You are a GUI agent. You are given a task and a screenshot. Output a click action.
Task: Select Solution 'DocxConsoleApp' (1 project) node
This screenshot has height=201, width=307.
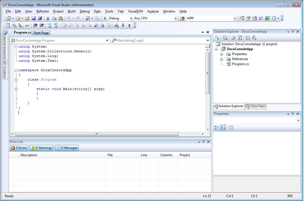click(249, 44)
